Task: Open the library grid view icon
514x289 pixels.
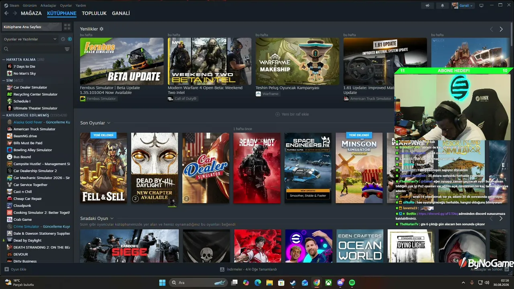Action: pos(67,27)
